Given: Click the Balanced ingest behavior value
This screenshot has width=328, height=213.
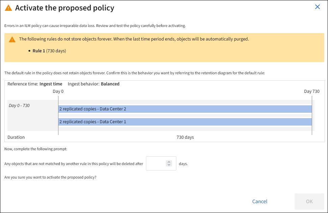Looking at the screenshot, I should click(110, 84).
